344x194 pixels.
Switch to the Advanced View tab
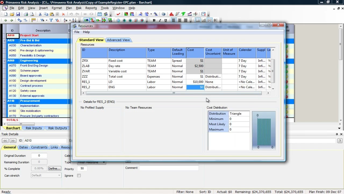pyautogui.click(x=118, y=40)
